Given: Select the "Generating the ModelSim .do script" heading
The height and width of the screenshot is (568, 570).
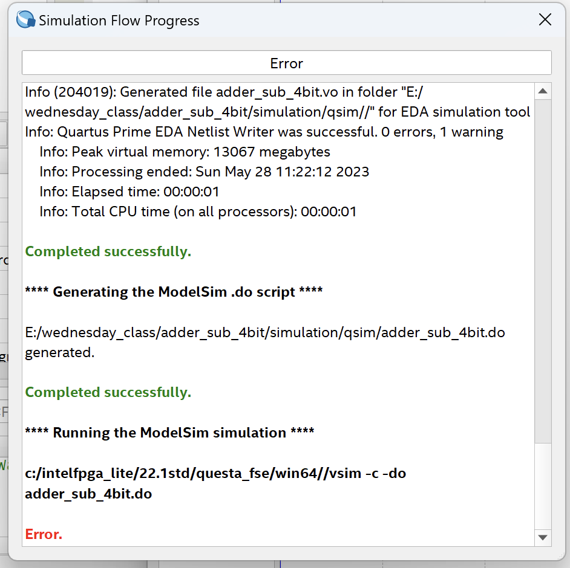Looking at the screenshot, I should pyautogui.click(x=174, y=292).
